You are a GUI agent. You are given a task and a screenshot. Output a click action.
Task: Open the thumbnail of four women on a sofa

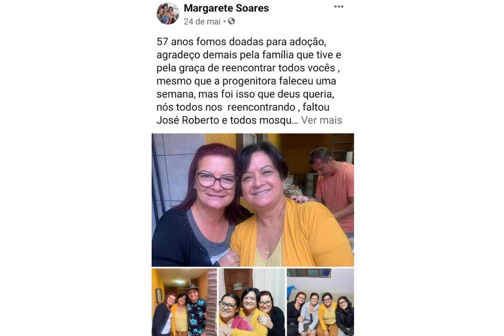320,302
